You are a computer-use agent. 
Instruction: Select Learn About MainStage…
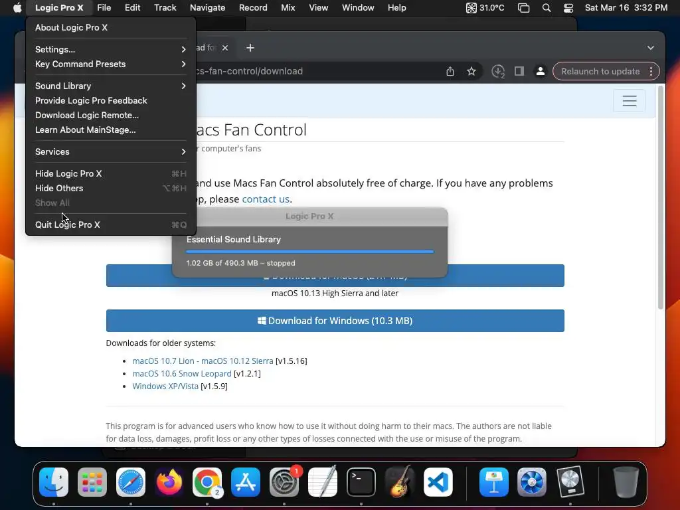click(110, 130)
